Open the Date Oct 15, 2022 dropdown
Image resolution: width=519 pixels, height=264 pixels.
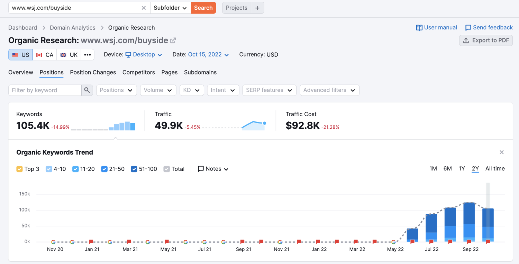click(208, 55)
